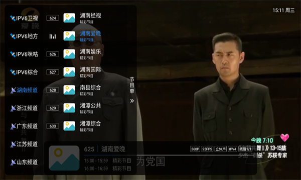Click the 625 湖南爱晚 channel title
Viewport: 301px width, 180px height.
click(105, 149)
